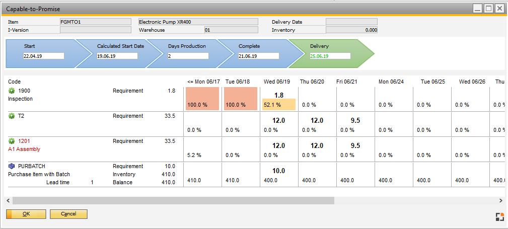The width and height of the screenshot is (508, 229).
Task: Minimize the Capable-to-Promise window
Action: [477, 8]
